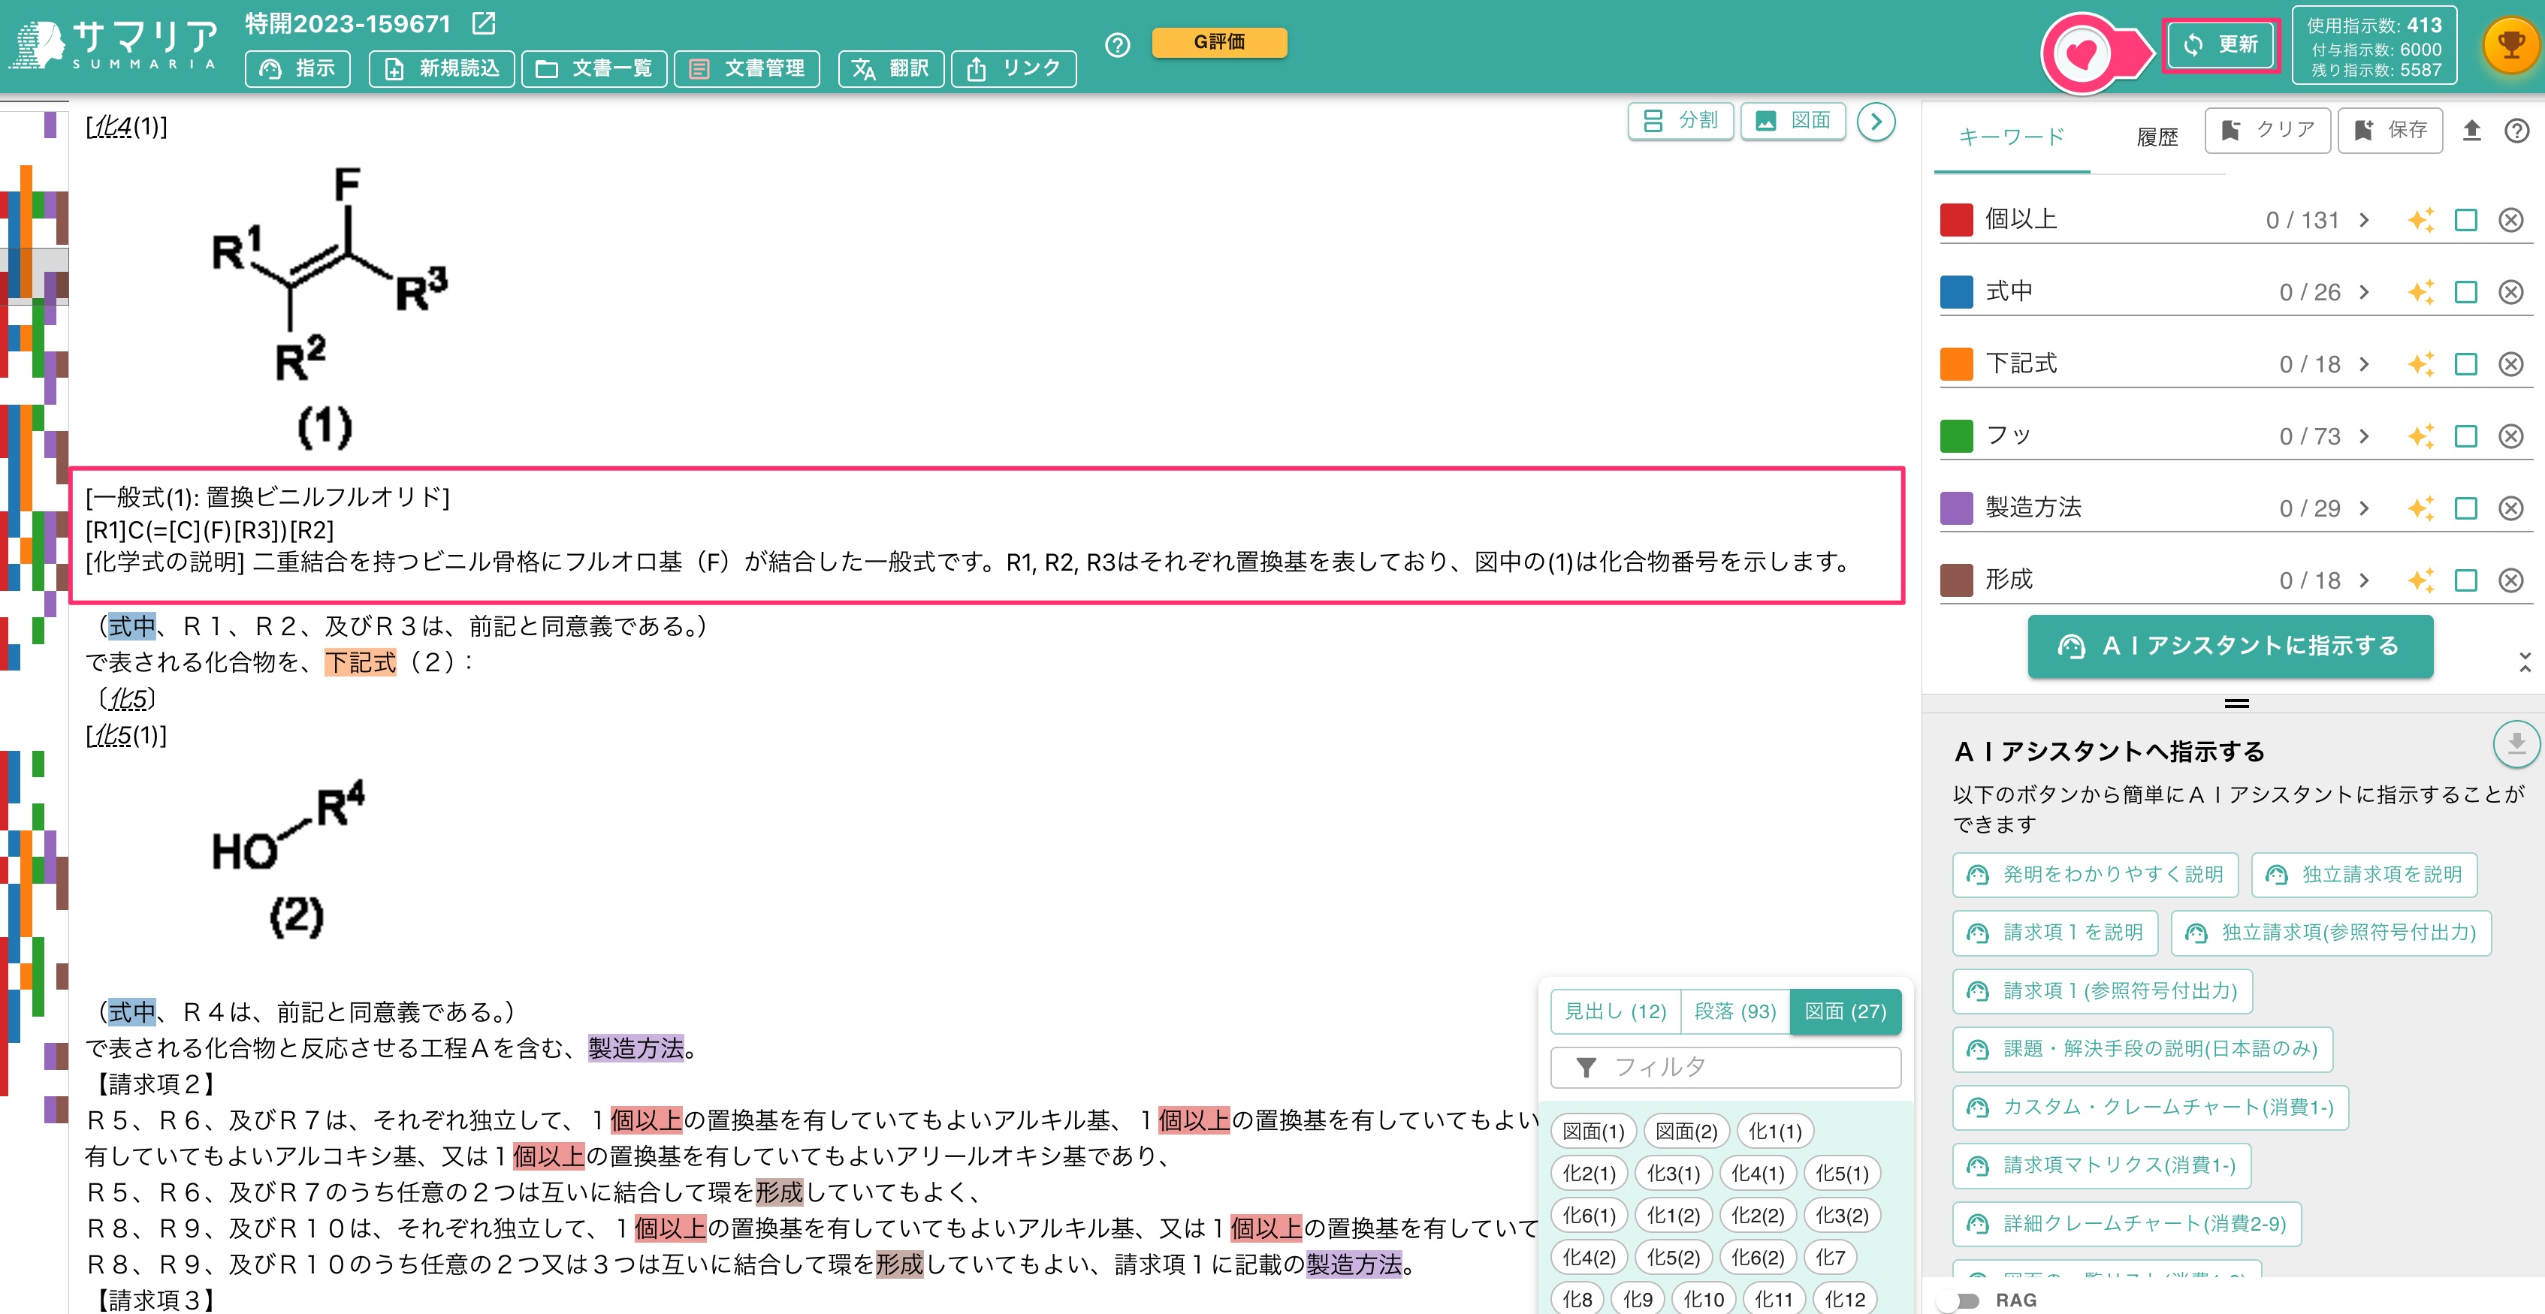Run AI sparkle for keyword 式中
This screenshot has width=2545, height=1314.
[x=2420, y=292]
